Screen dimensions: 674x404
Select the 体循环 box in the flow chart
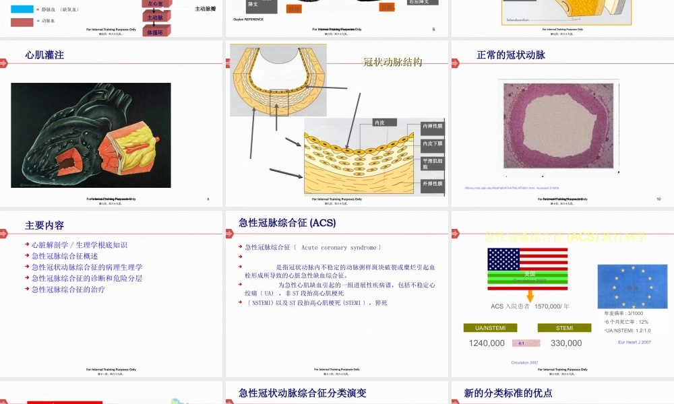(x=156, y=32)
